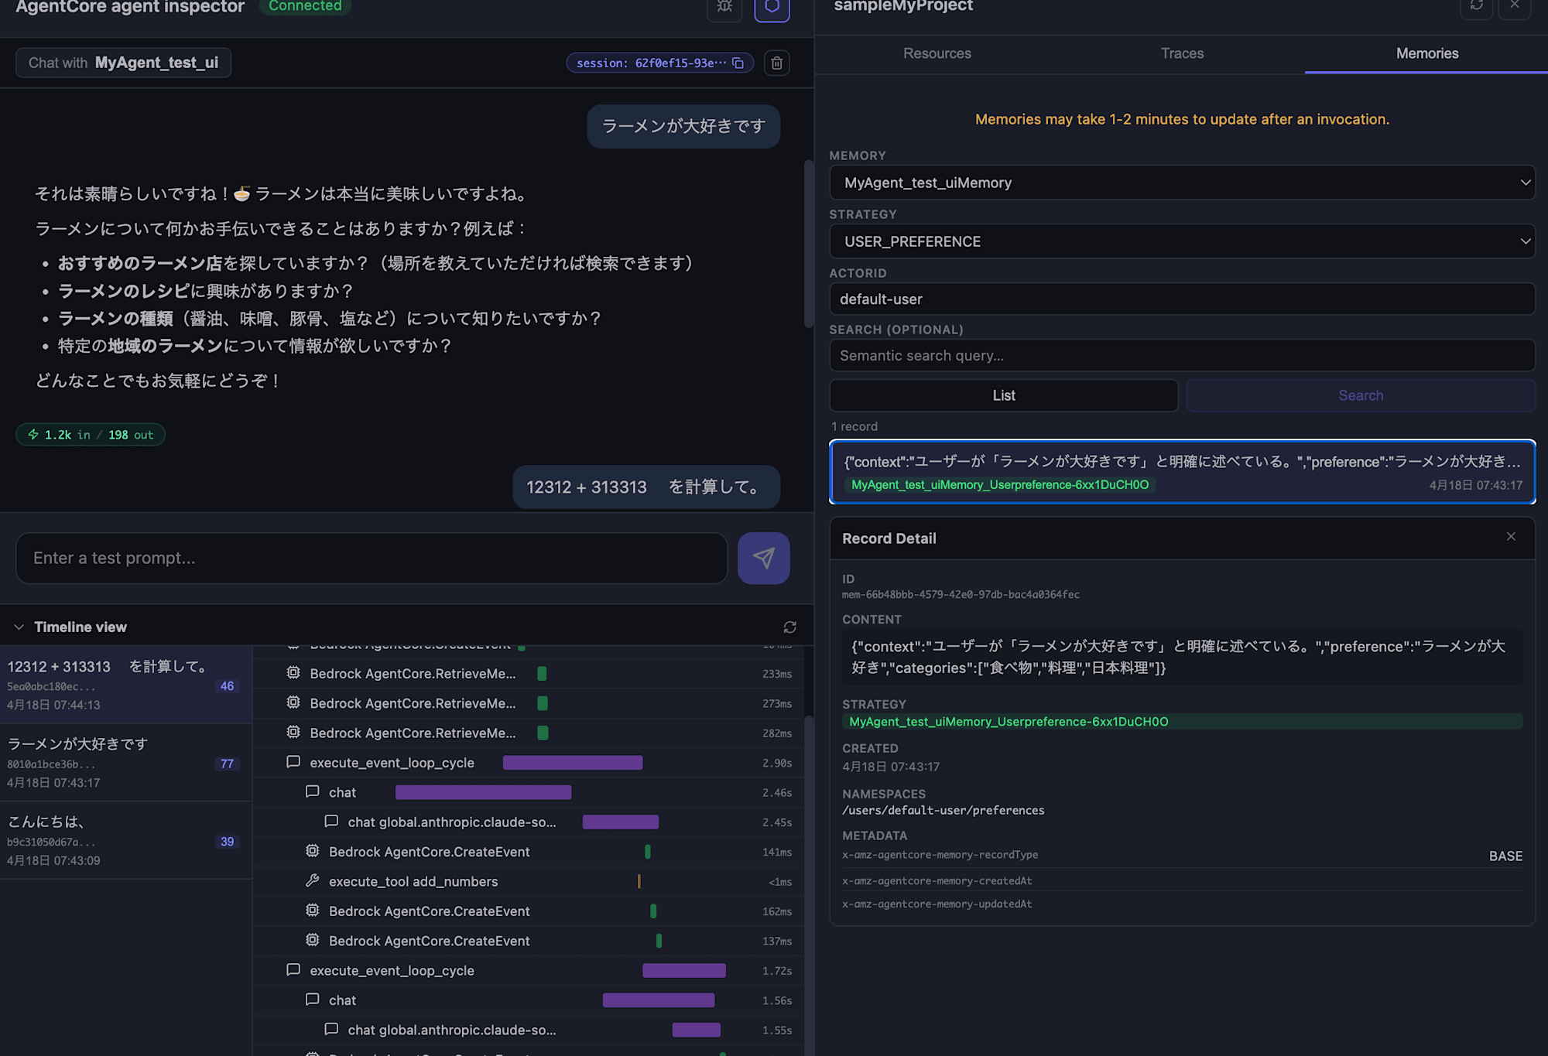1548x1056 pixels.
Task: Click the bug debug icon in header
Action: (724, 6)
